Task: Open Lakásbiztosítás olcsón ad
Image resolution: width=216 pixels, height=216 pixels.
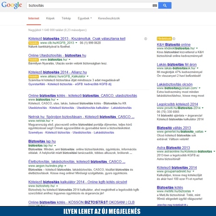Action: pos(175,84)
